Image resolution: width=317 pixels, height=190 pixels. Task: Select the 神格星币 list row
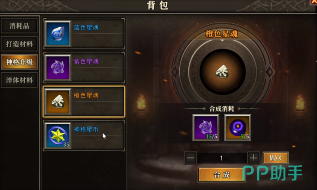click(x=84, y=135)
